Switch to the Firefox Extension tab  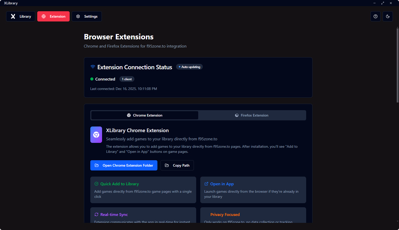pyautogui.click(x=252, y=115)
